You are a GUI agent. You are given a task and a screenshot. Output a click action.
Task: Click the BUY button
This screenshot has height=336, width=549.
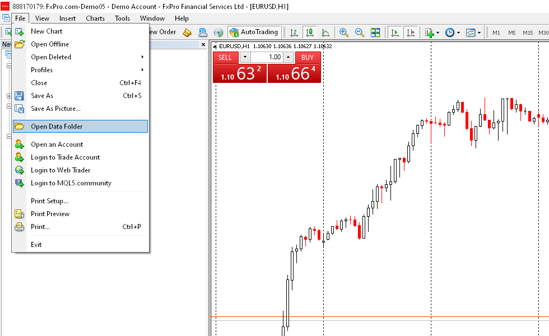308,57
